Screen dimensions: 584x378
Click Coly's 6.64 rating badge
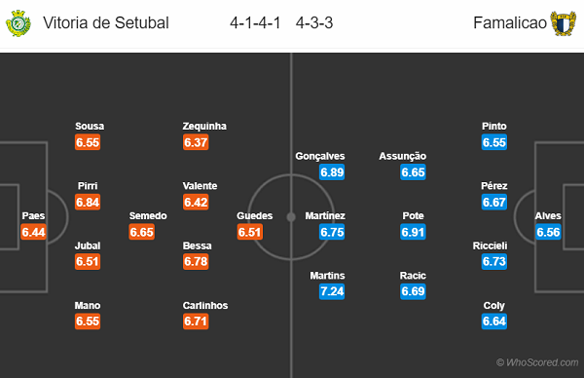[x=494, y=321]
